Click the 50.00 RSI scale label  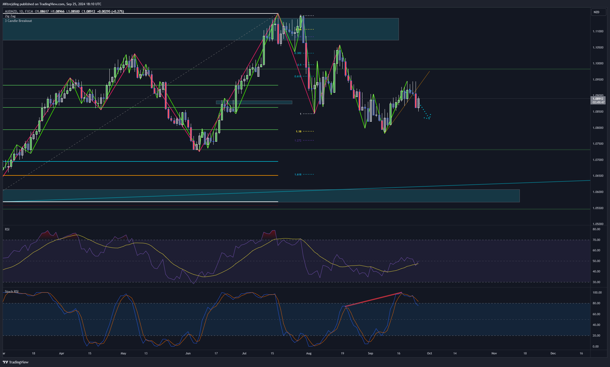(596, 261)
